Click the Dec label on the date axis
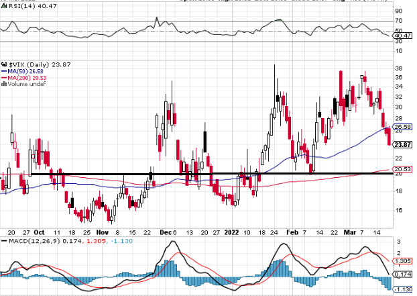 point(166,232)
